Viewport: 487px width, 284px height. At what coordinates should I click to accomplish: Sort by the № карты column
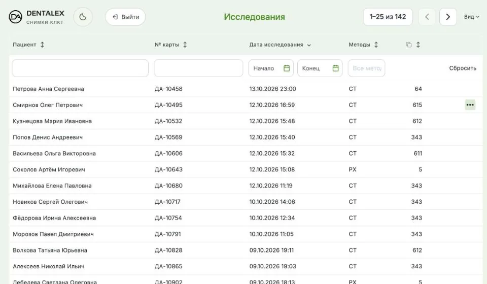pos(171,45)
